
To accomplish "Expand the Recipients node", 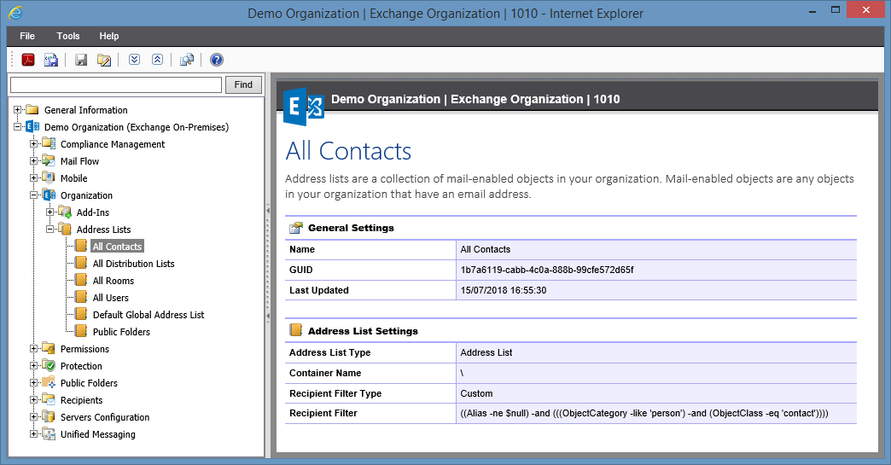I will 33,399.
